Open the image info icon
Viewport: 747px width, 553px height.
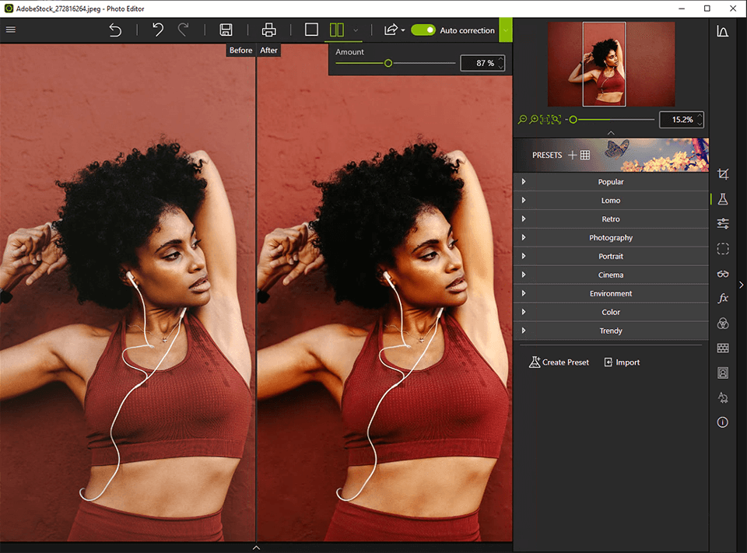pyautogui.click(x=723, y=422)
